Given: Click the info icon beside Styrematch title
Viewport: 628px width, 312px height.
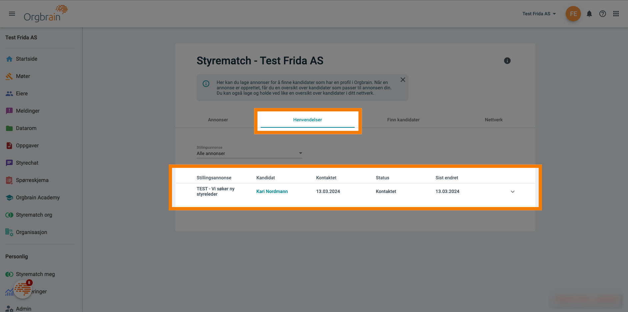Looking at the screenshot, I should (507, 61).
